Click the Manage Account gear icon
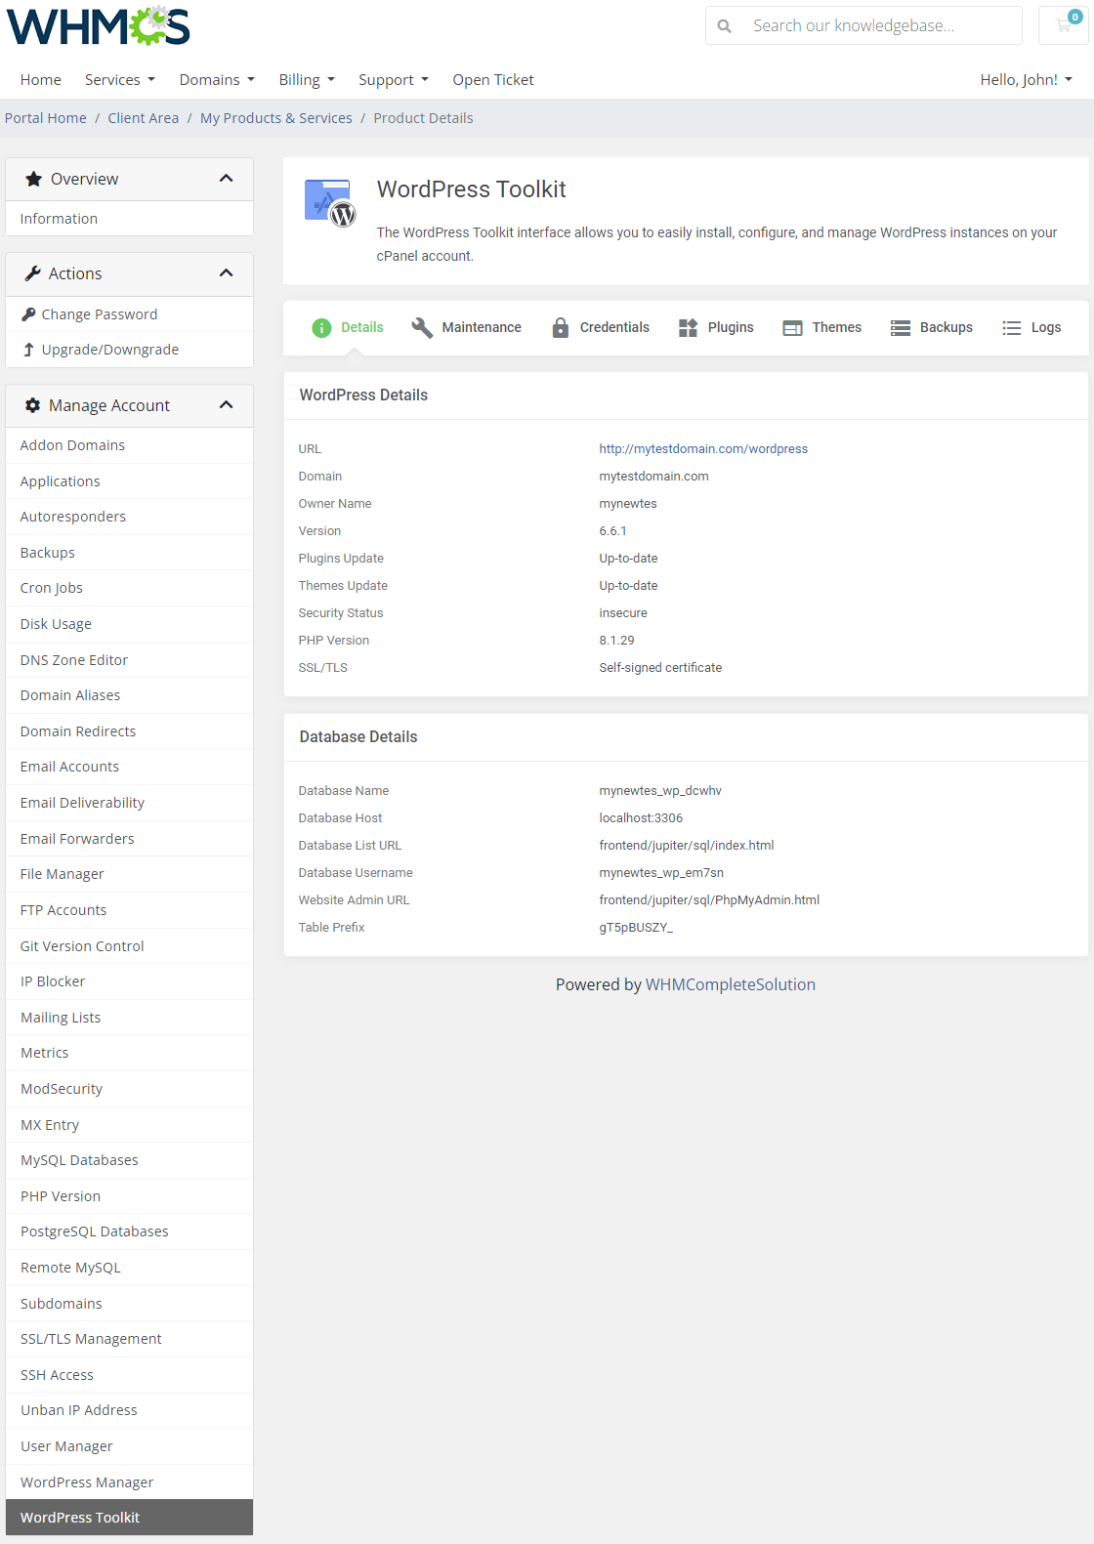This screenshot has height=1544, width=1094. coord(33,405)
